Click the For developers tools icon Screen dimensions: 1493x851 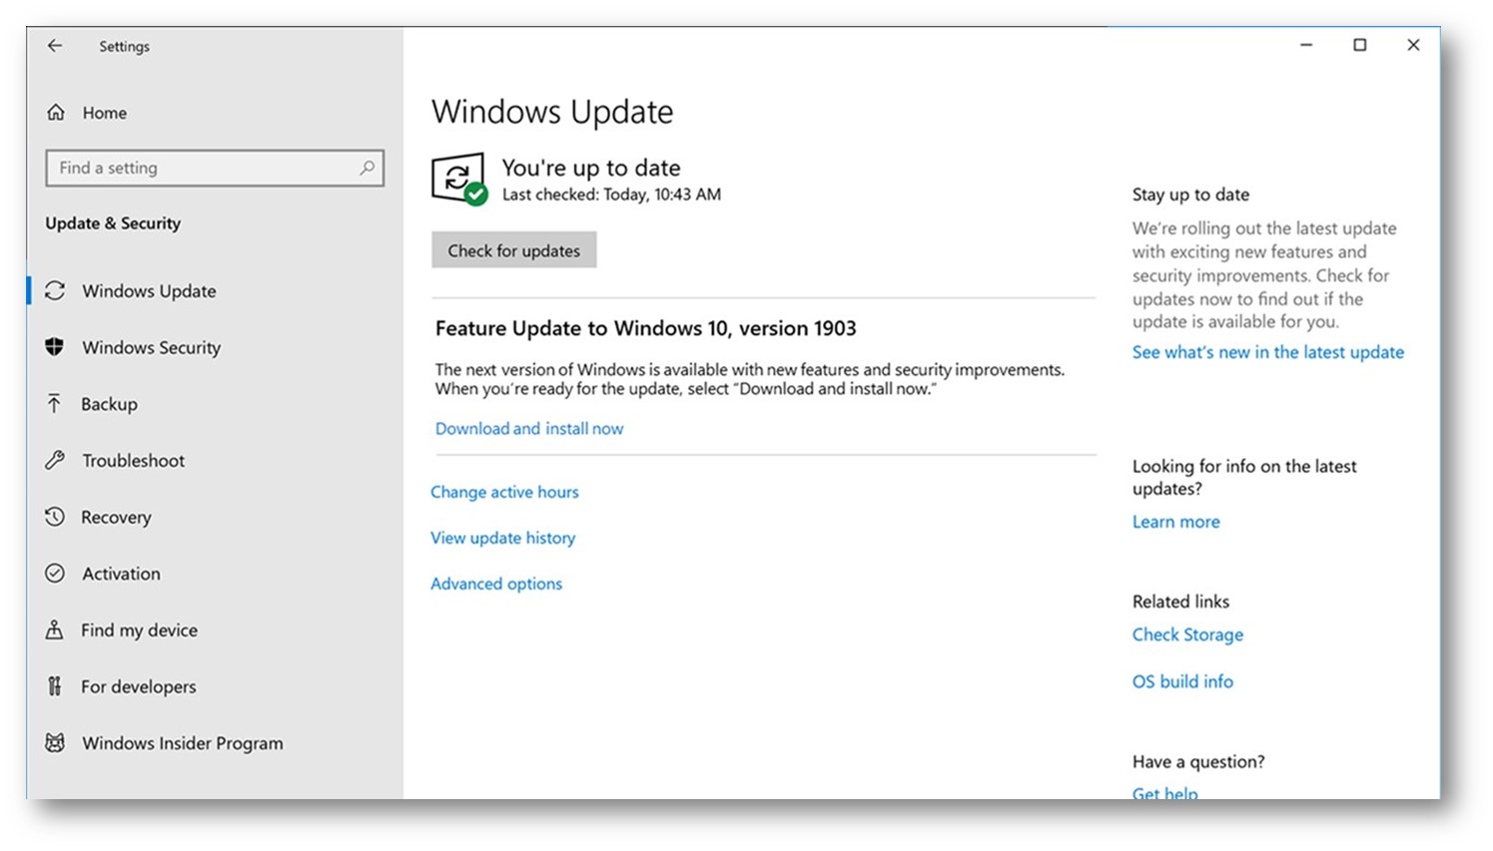click(55, 686)
